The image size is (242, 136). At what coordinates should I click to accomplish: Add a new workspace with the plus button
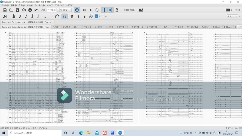pyautogui.click(x=240, y=16)
